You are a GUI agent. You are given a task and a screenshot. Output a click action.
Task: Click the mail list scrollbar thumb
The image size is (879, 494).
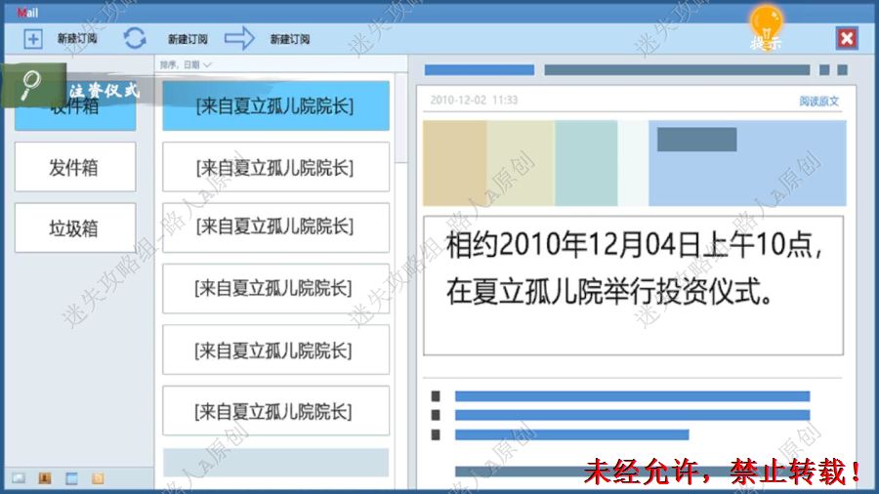(400, 119)
